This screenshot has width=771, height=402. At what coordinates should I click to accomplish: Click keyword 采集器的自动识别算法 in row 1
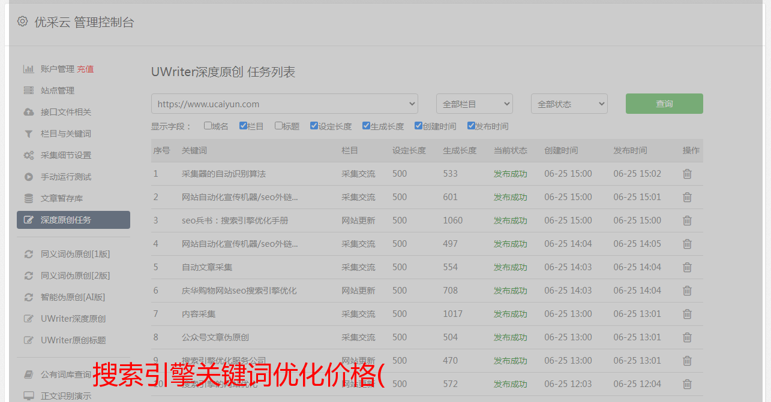(x=223, y=174)
